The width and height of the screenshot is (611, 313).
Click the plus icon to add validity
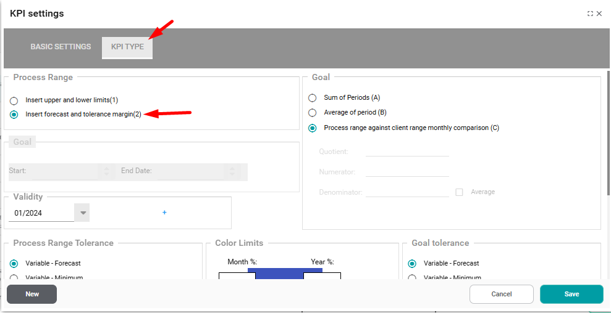tap(164, 213)
